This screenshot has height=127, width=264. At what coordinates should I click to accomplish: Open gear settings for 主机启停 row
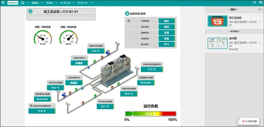pos(129,21)
